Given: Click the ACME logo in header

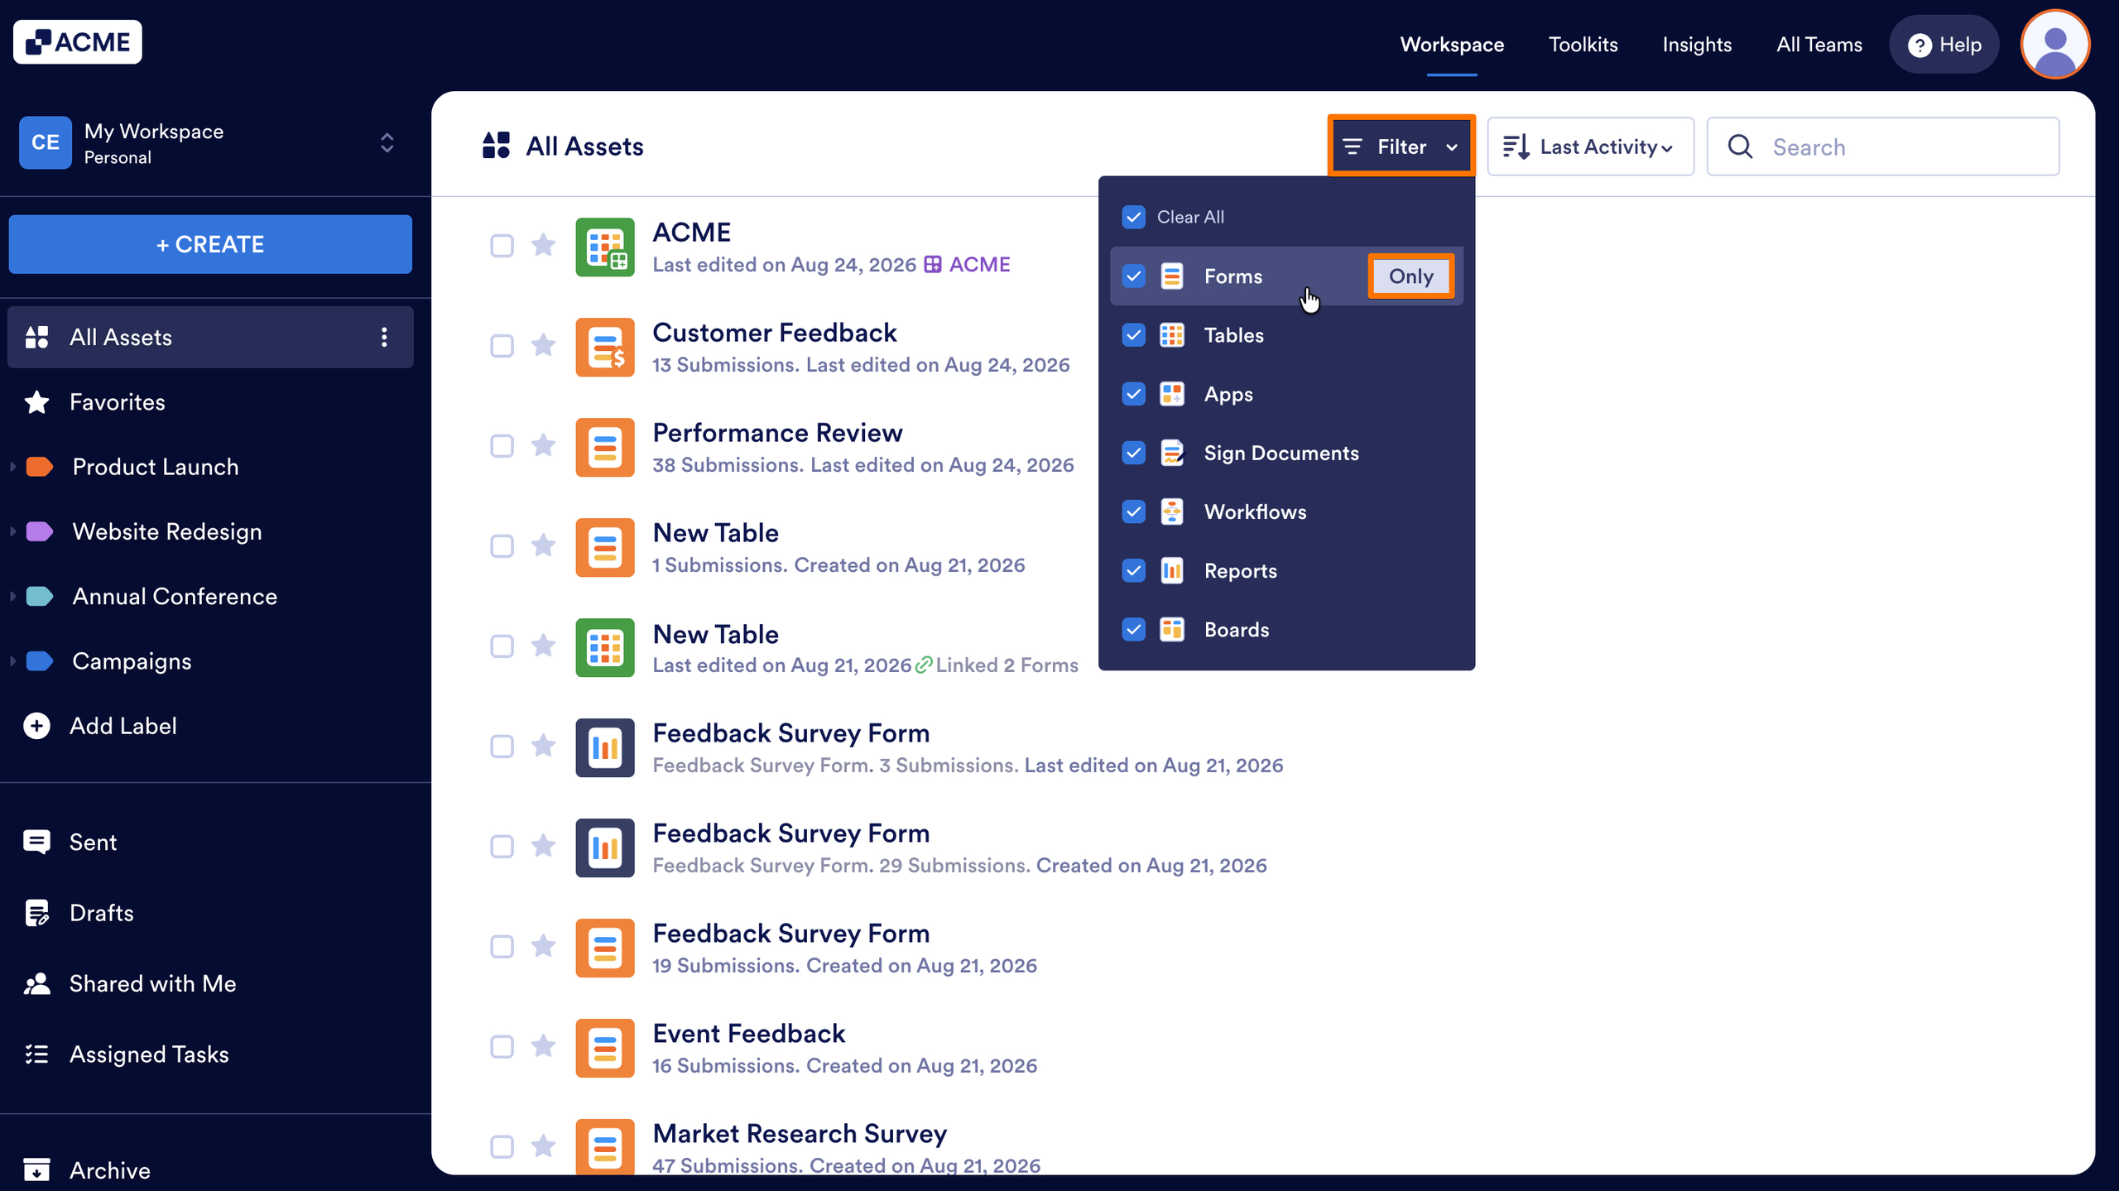Looking at the screenshot, I should (78, 42).
